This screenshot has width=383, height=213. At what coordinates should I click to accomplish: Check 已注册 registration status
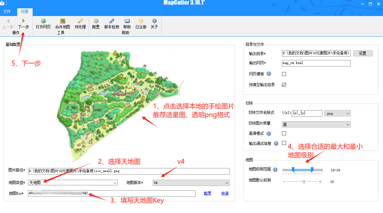141,24
